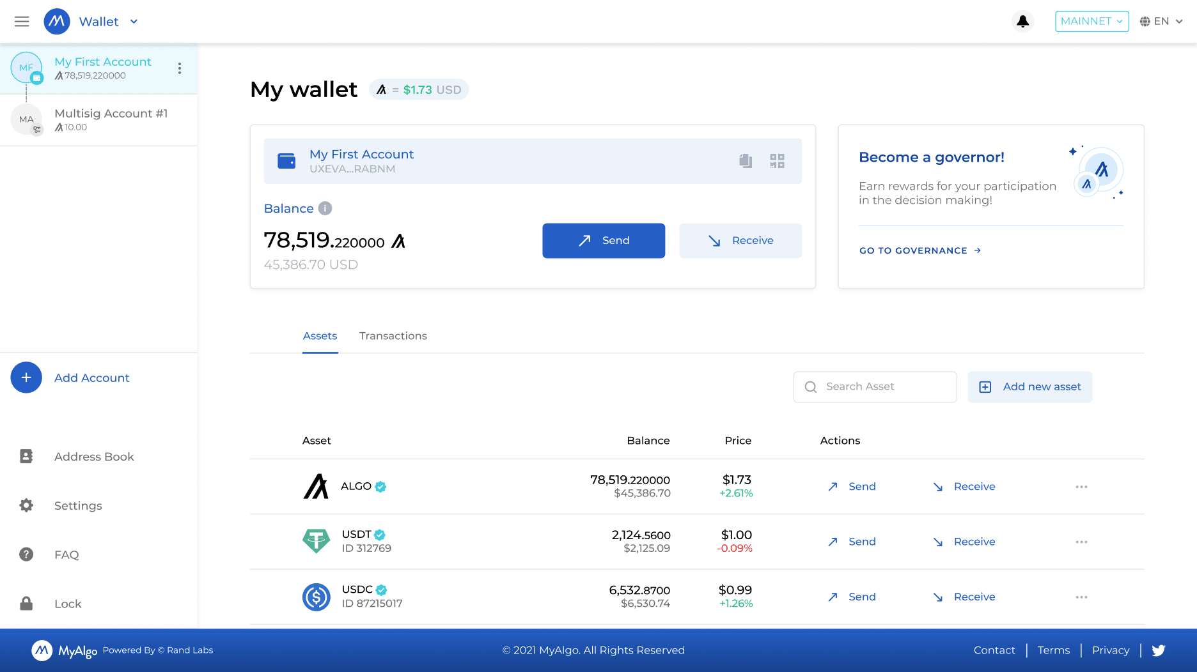This screenshot has width=1197, height=672.
Task: Select My First Account in sidebar
Action: (98, 68)
